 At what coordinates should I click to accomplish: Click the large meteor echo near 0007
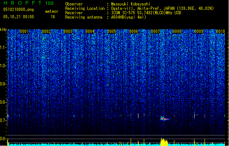point(165,118)
